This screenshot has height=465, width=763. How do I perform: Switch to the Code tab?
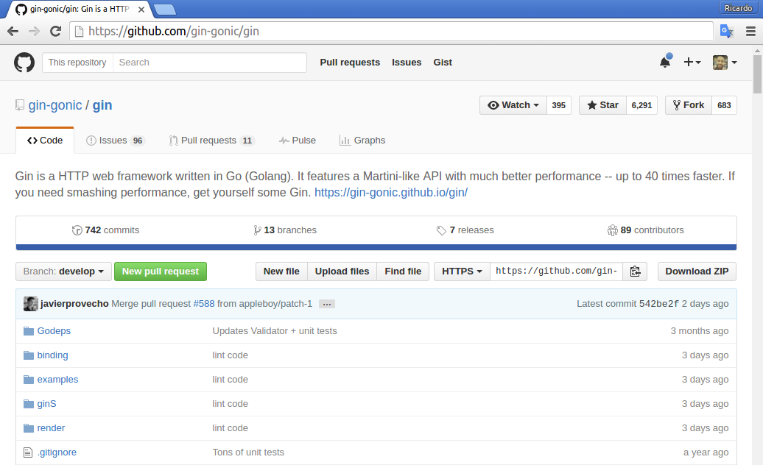click(45, 141)
